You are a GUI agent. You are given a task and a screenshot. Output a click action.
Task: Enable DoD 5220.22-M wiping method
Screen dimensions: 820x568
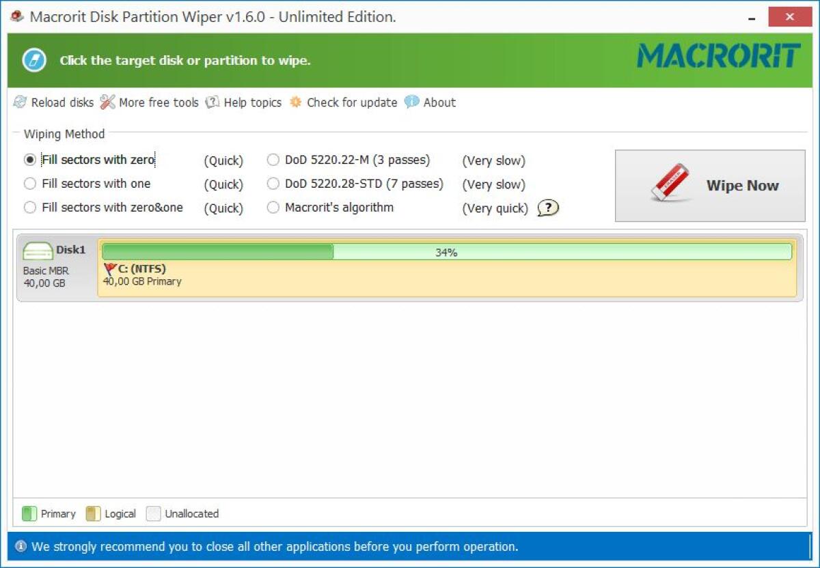(x=273, y=160)
